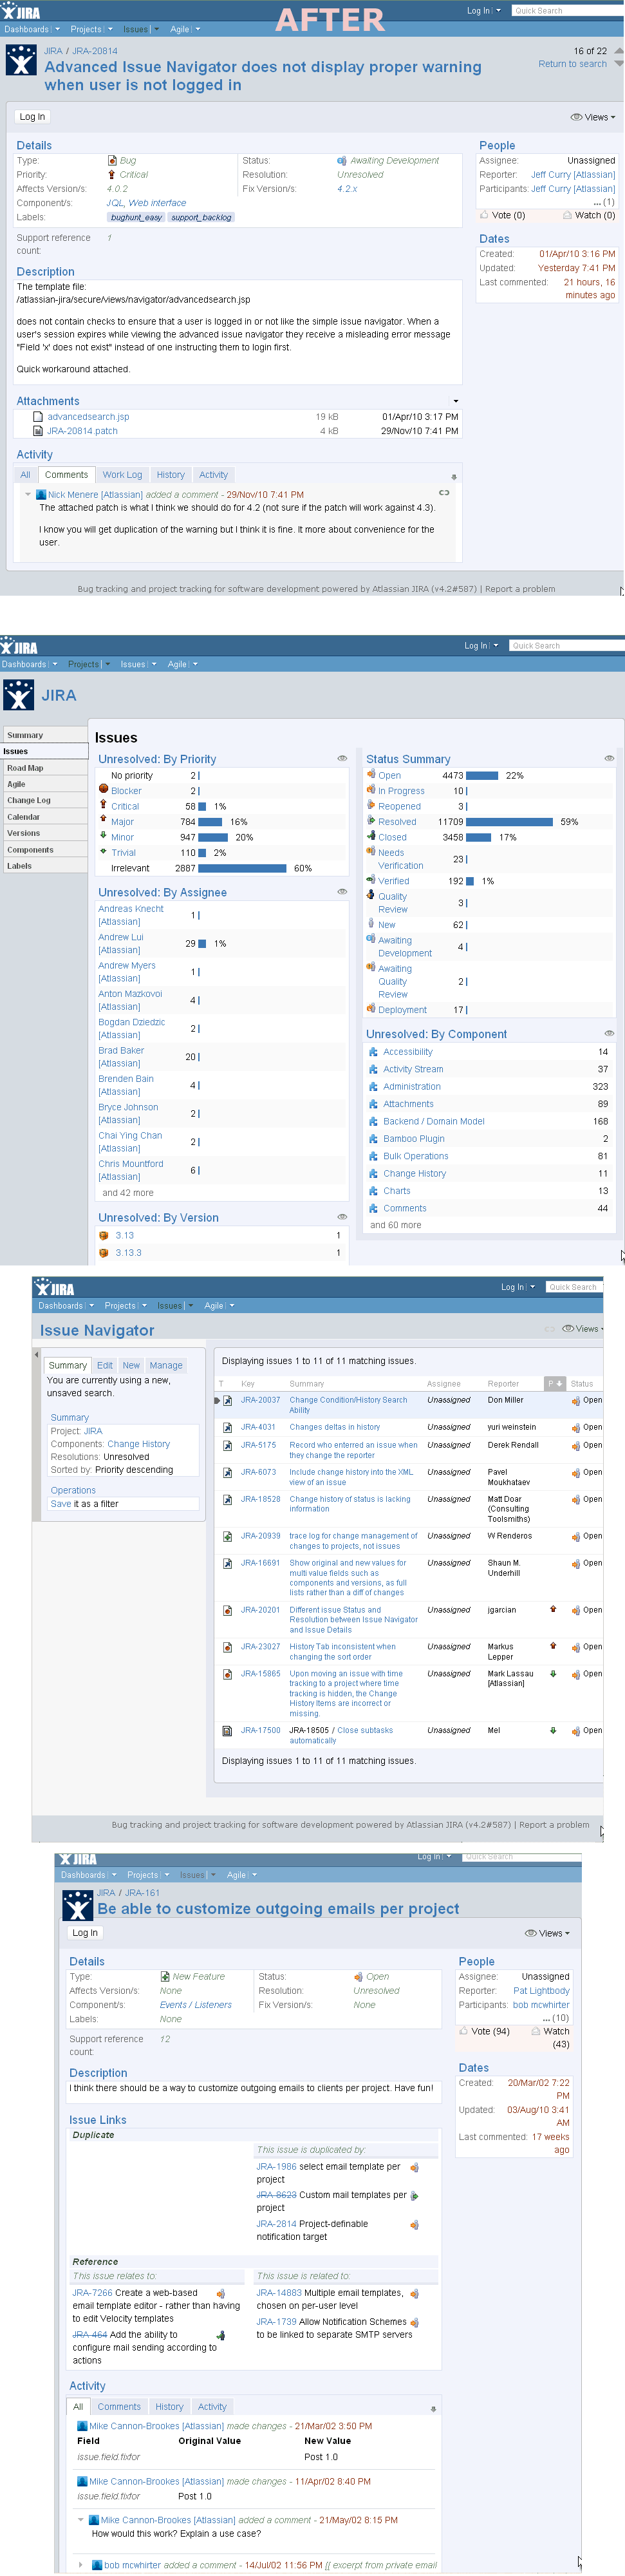The width and height of the screenshot is (625, 2576).
Task: Click the bughunt_easy label tag
Action: [136, 217]
